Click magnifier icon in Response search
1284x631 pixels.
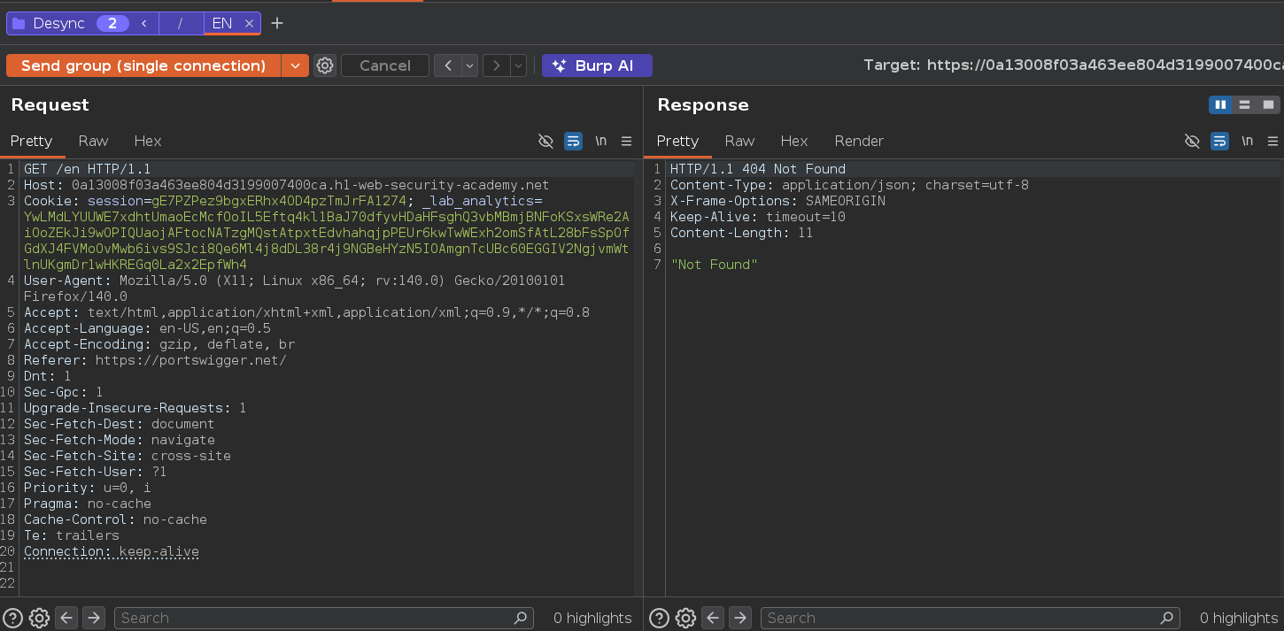pyautogui.click(x=1167, y=618)
